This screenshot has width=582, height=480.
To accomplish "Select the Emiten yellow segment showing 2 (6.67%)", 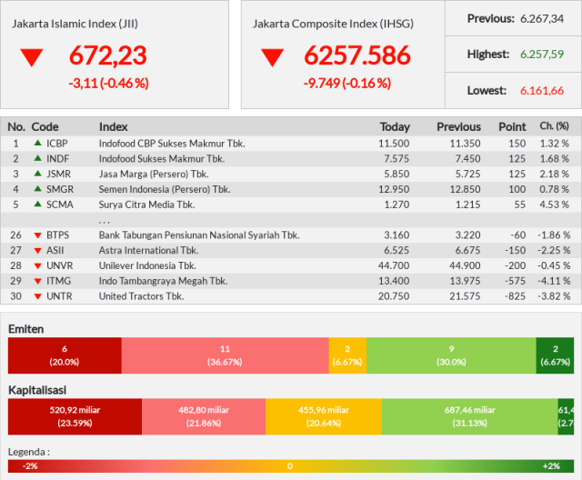I will [347, 355].
